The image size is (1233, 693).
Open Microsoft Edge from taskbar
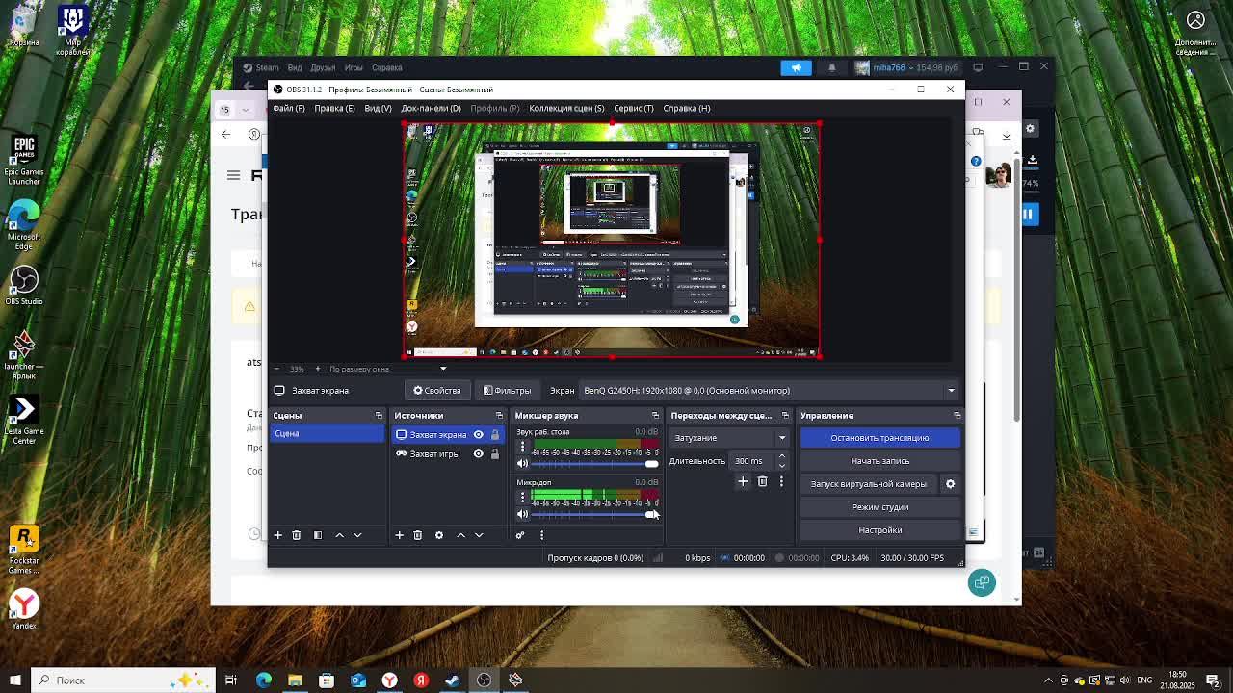coord(264,680)
